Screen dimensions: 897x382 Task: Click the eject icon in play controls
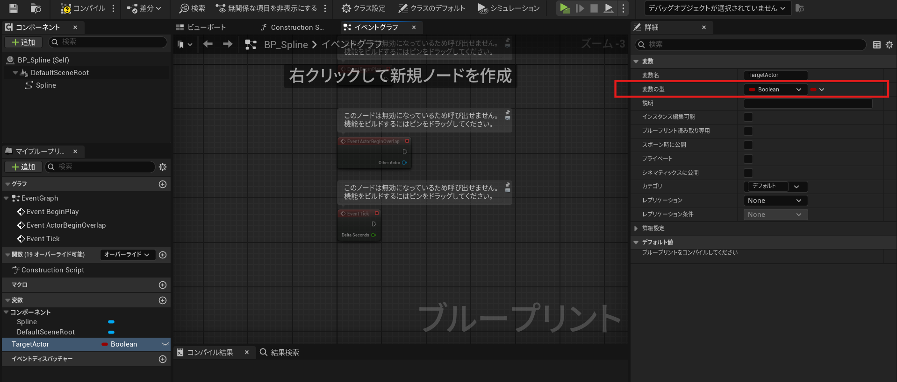click(x=609, y=8)
